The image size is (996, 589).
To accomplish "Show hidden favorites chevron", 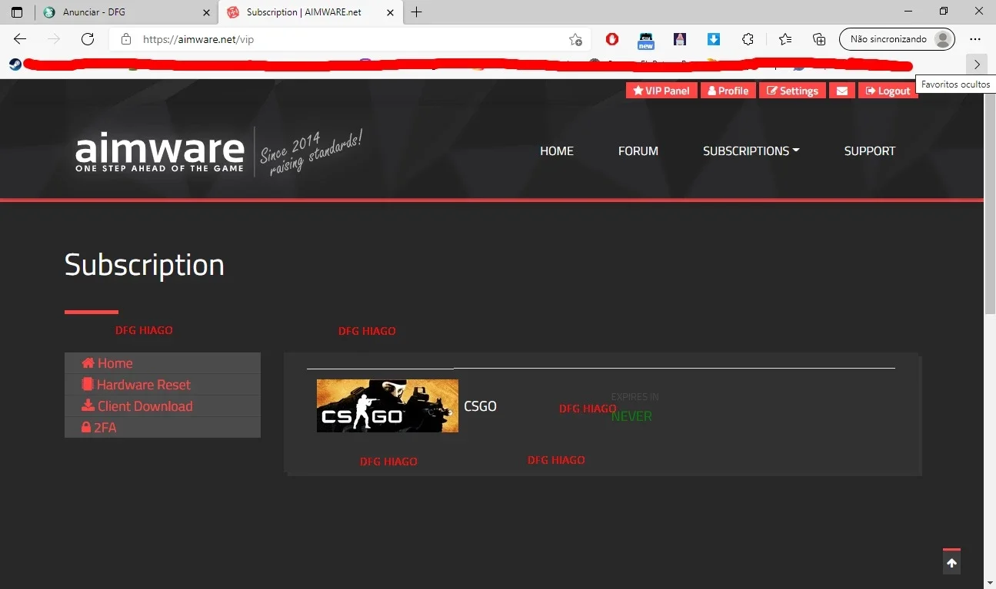I will pyautogui.click(x=977, y=65).
